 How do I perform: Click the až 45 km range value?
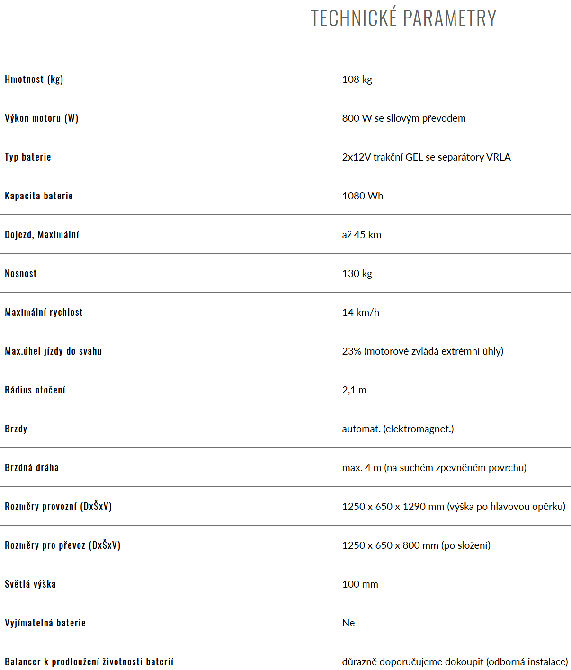tap(362, 235)
